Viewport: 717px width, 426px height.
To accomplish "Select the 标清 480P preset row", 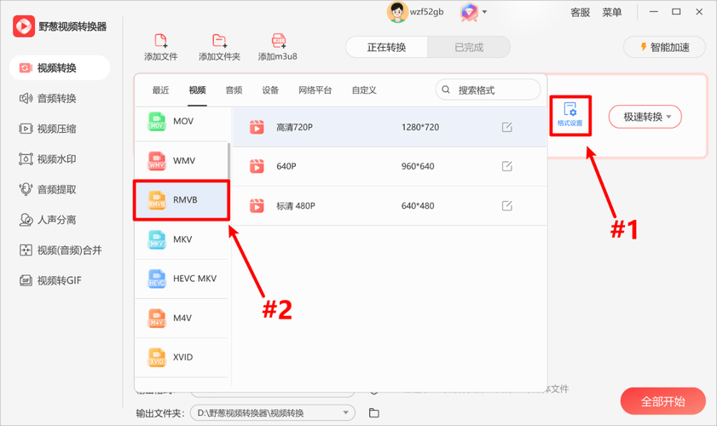I will 390,205.
